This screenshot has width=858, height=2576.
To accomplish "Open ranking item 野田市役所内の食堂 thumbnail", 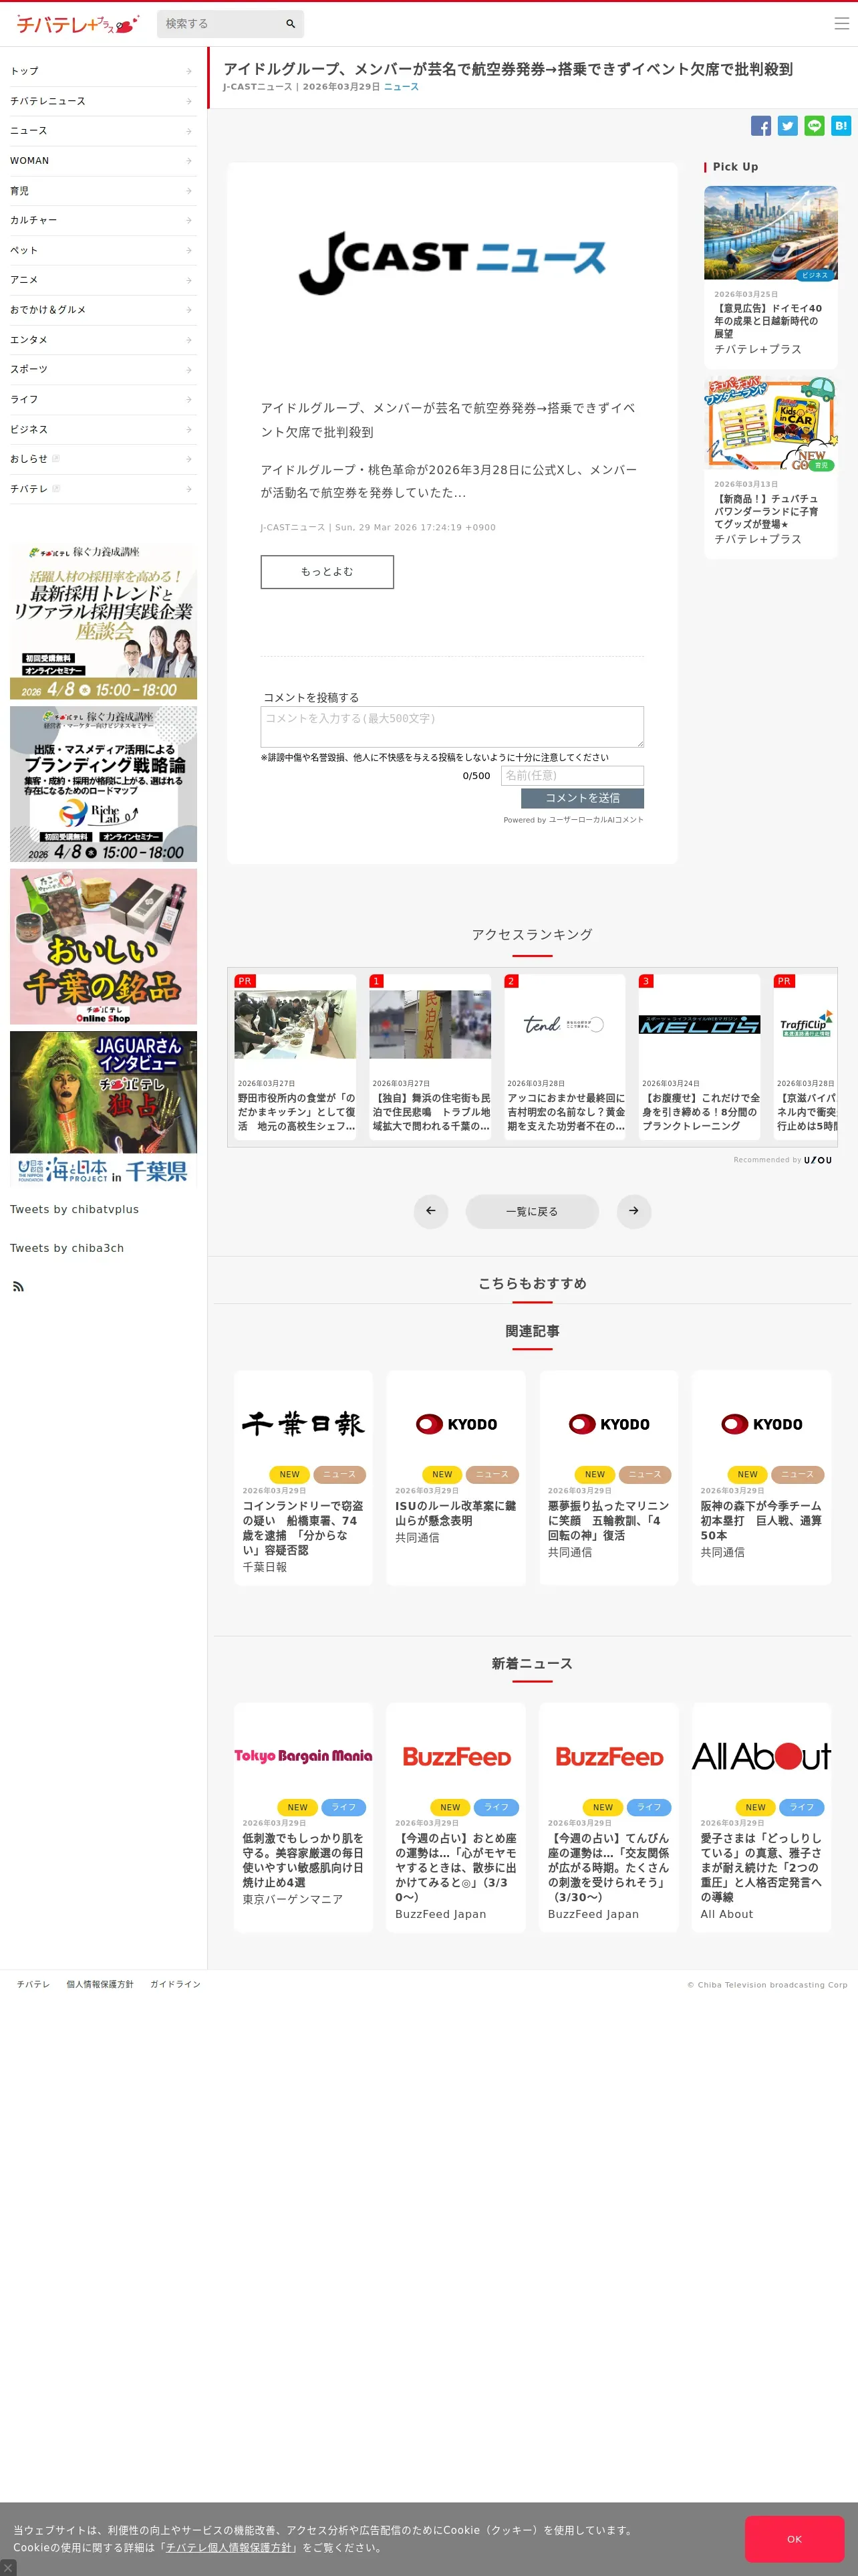I will (295, 1025).
